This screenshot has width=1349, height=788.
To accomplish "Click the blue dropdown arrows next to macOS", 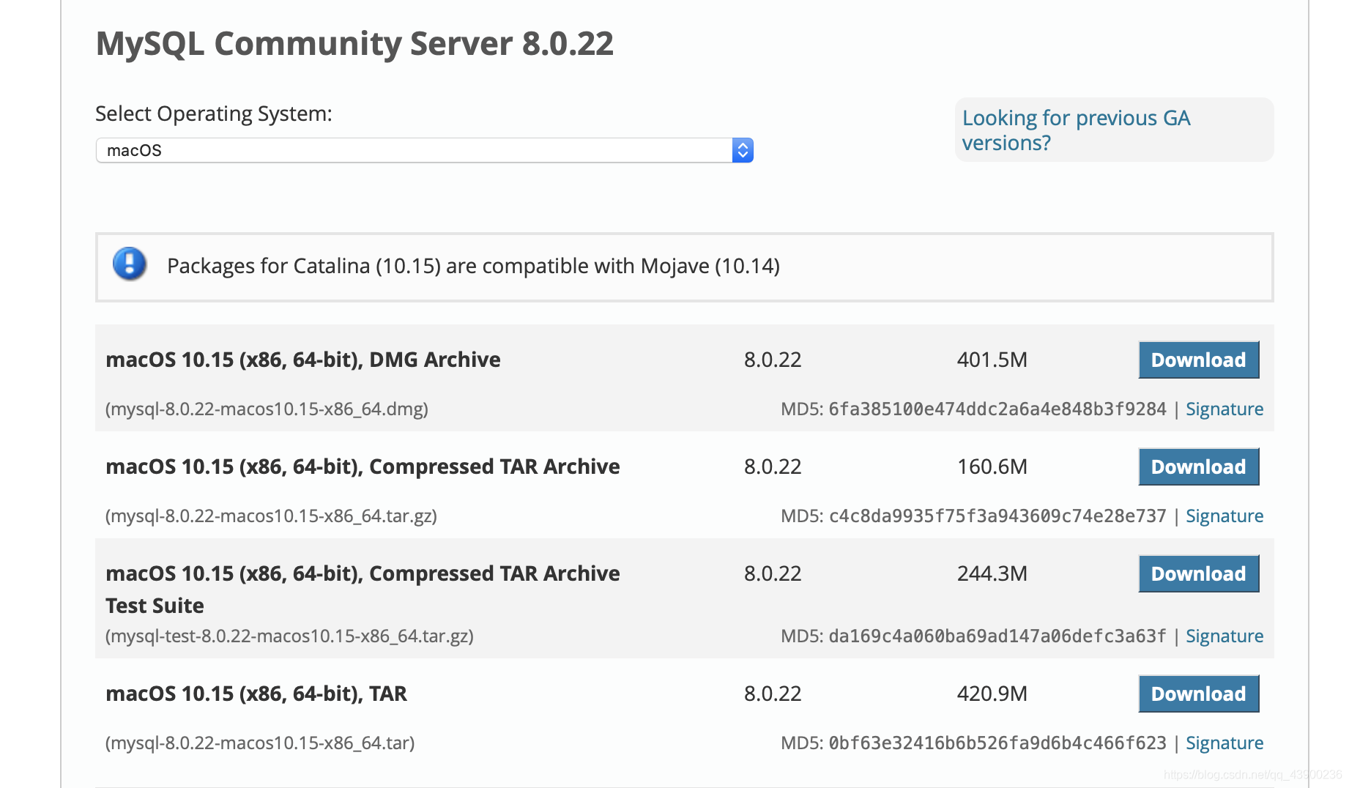I will coord(743,150).
